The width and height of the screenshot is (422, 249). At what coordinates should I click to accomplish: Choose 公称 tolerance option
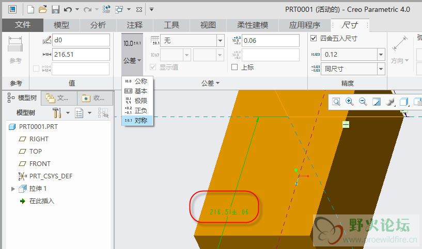coord(137,81)
